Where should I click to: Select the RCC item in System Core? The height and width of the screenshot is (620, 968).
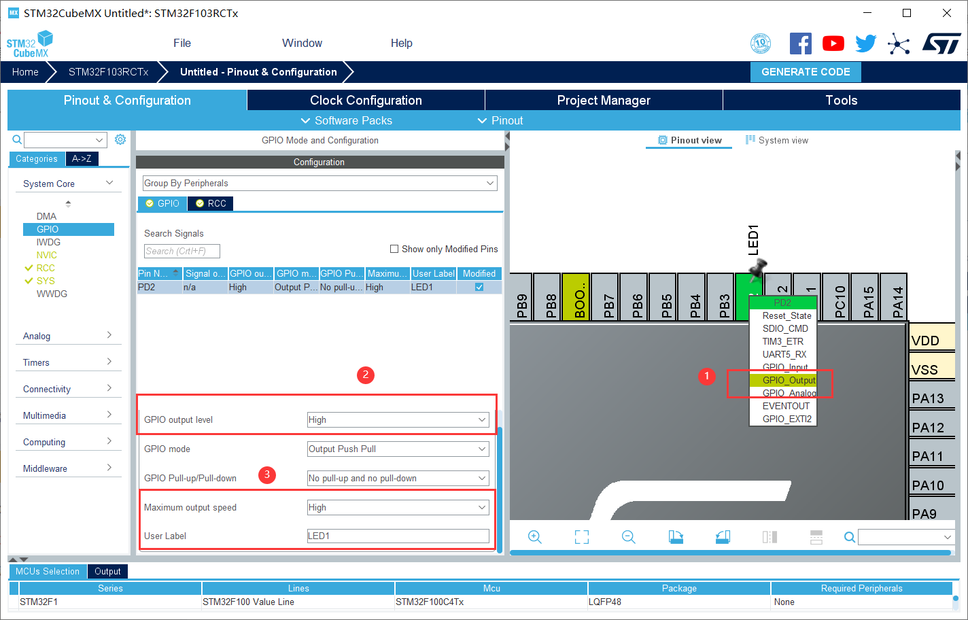coord(46,268)
